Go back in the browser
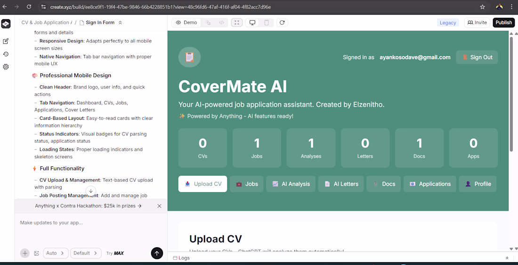The height and width of the screenshot is (265, 518). [5, 7]
